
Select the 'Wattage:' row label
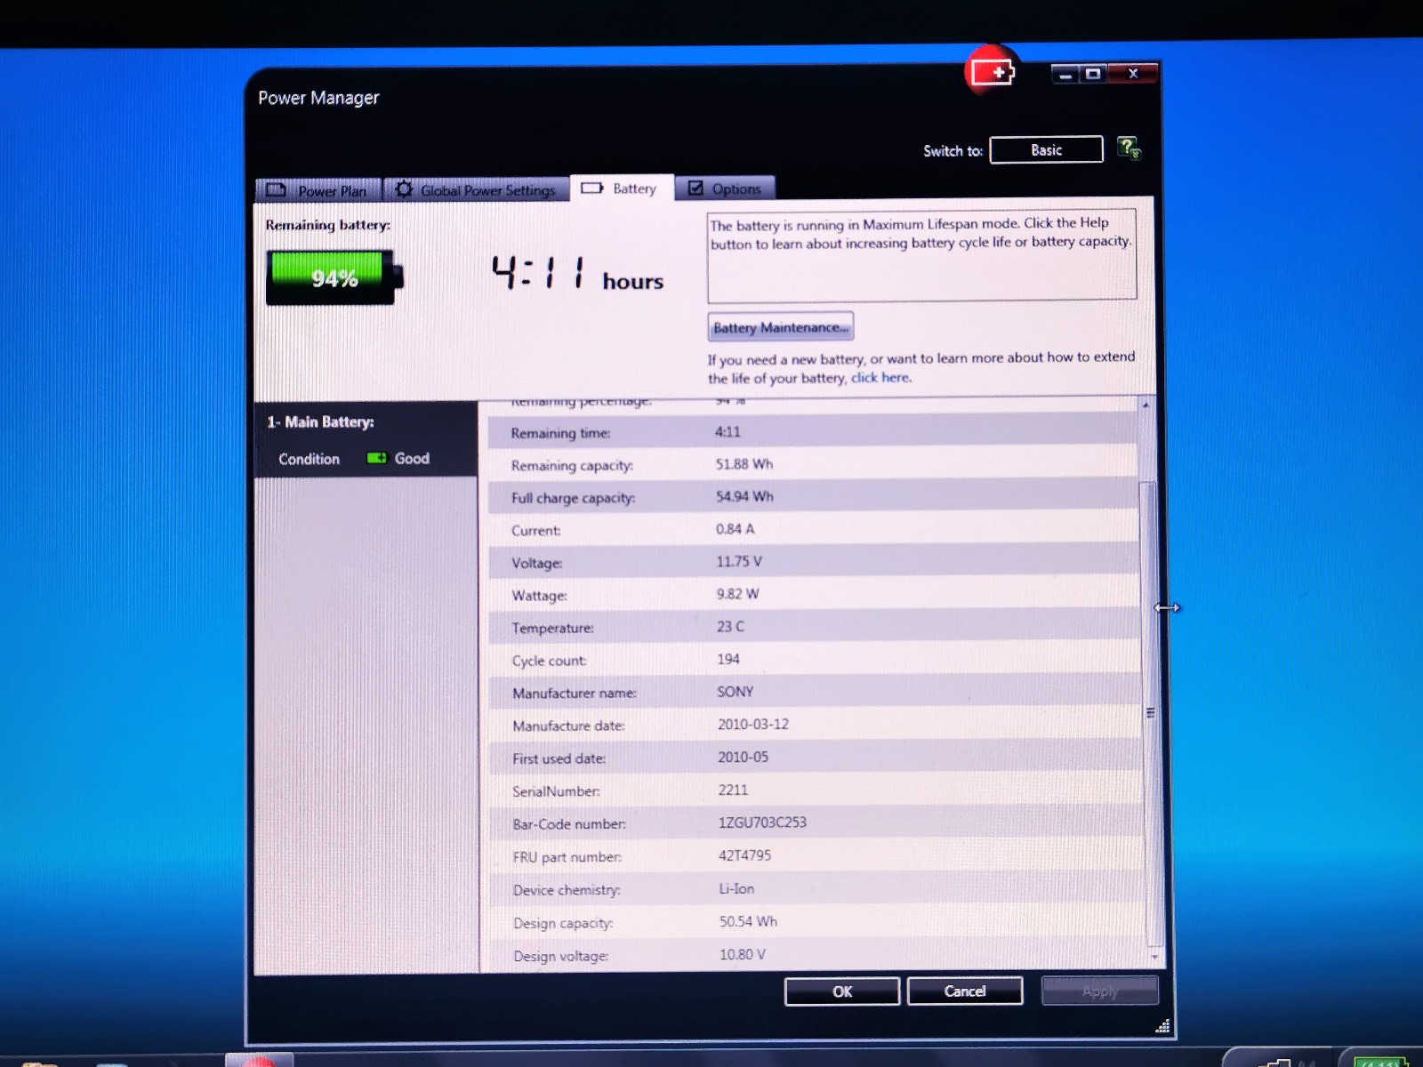539,596
